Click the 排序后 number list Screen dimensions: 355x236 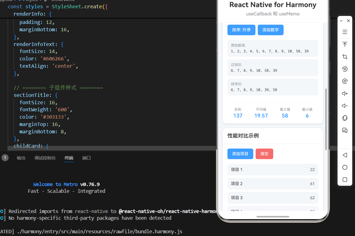point(254,90)
